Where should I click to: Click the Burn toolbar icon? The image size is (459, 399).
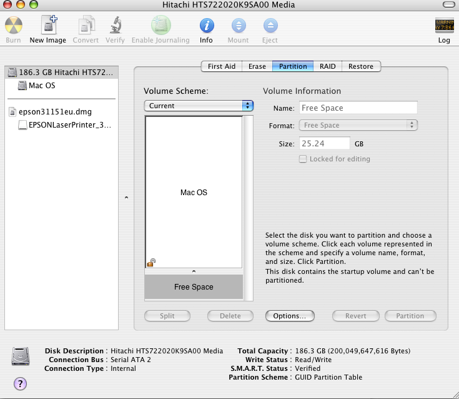click(x=14, y=26)
